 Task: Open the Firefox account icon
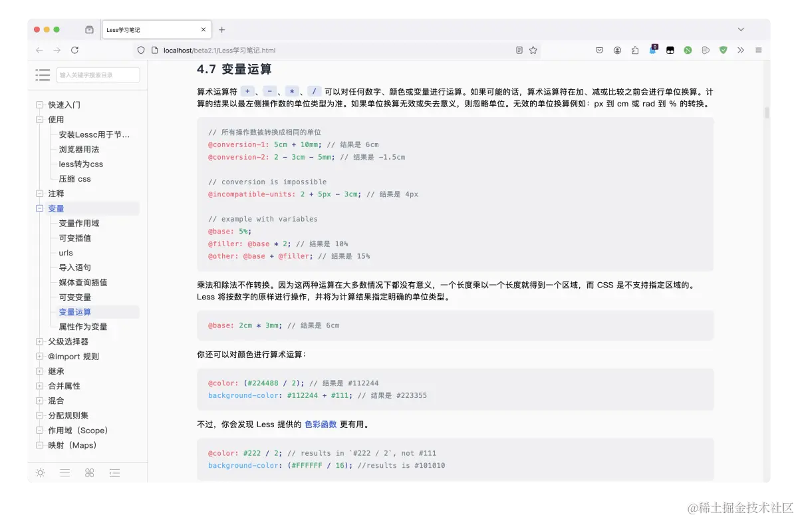tap(617, 50)
